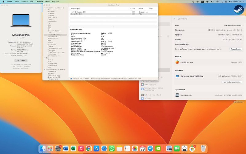Select Wi-Fi under the Сеть section
Screen dimensions: 246x154
tap(50, 62)
